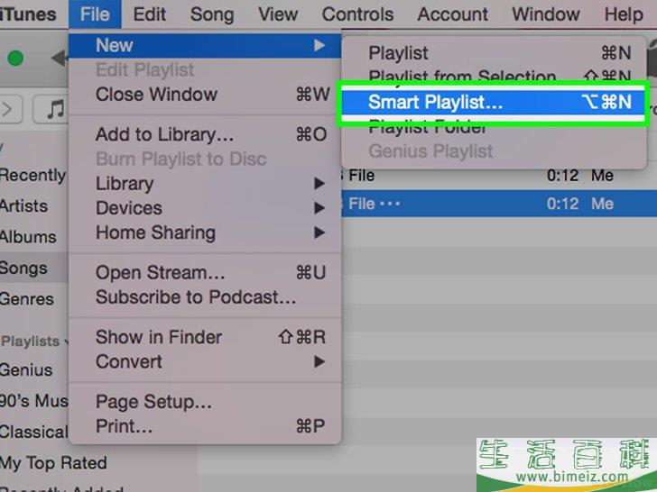
Task: Expand the Library submenu
Action: 205,184
